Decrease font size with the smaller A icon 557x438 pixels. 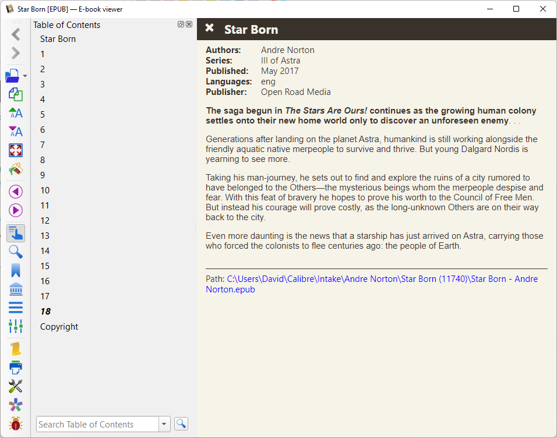click(x=16, y=132)
